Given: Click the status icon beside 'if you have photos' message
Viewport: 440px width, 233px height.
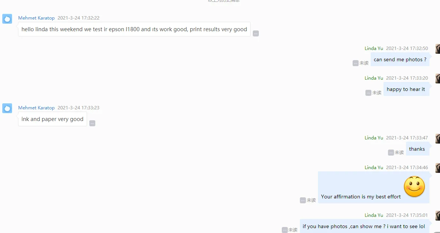Looking at the screenshot, I should tap(285, 230).
